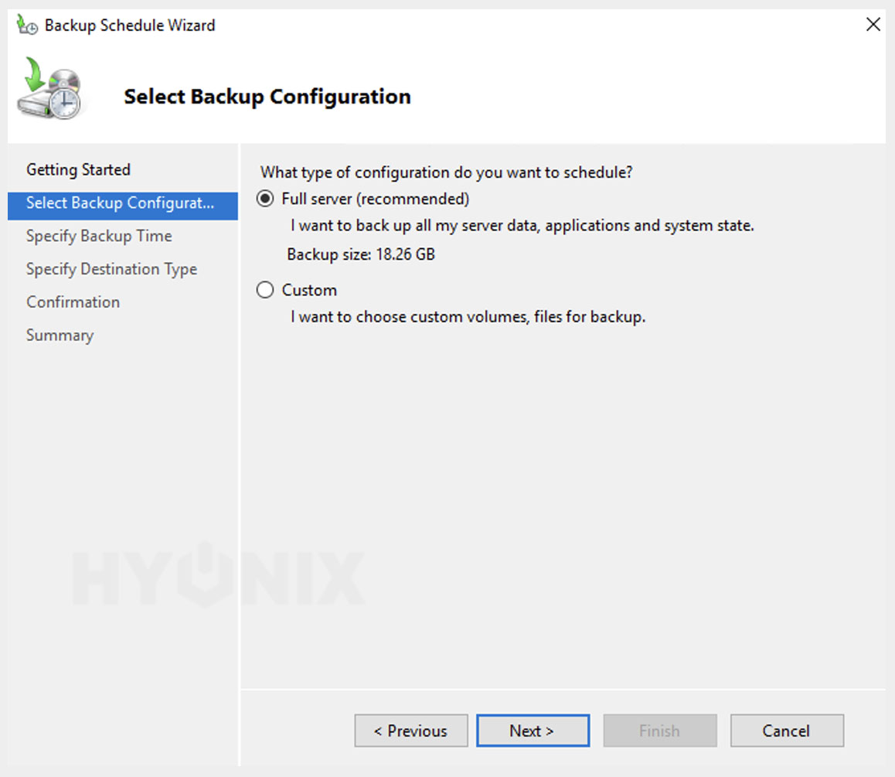Click the large disk-and-clock backup icon
895x777 pixels.
(51, 89)
